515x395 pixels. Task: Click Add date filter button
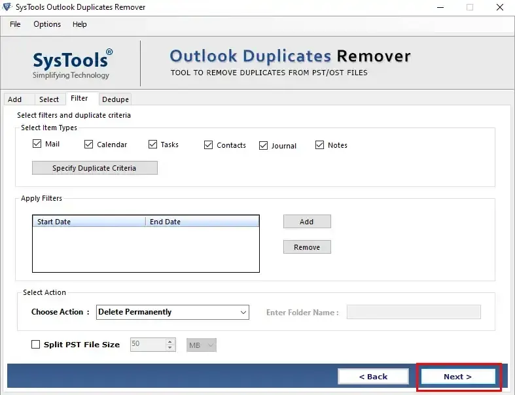click(x=307, y=222)
